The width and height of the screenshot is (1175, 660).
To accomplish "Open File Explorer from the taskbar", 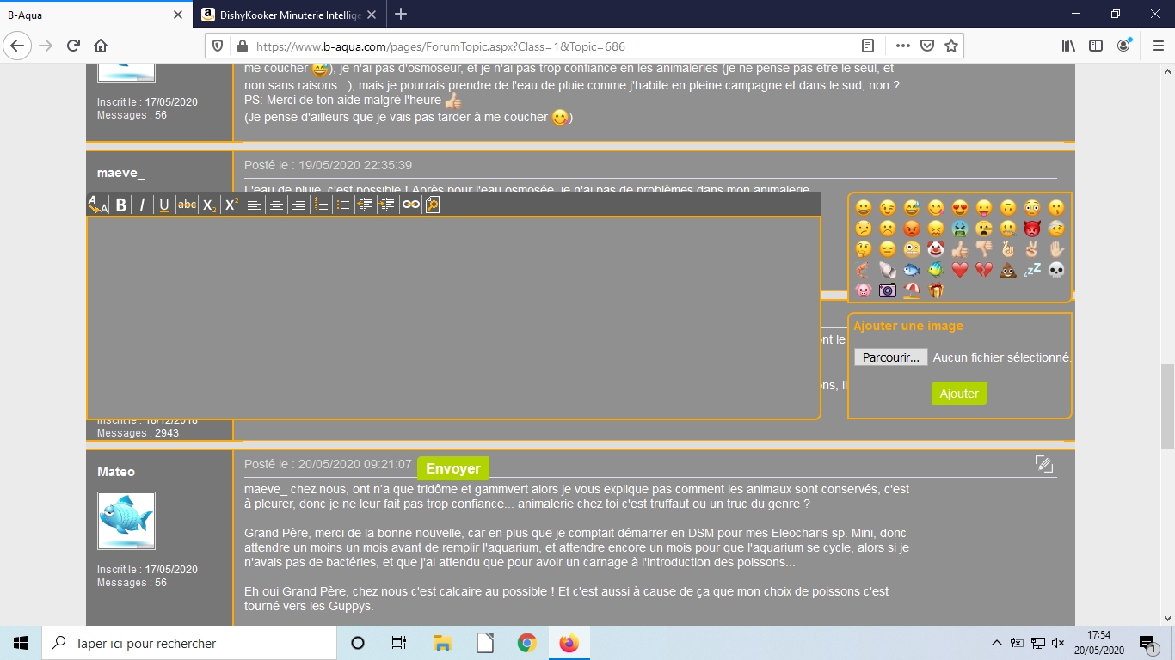I will coord(442,643).
